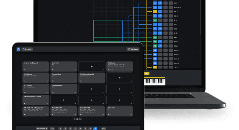
Task: Enable the Low option in the bottom bar
Action: (52, 129)
